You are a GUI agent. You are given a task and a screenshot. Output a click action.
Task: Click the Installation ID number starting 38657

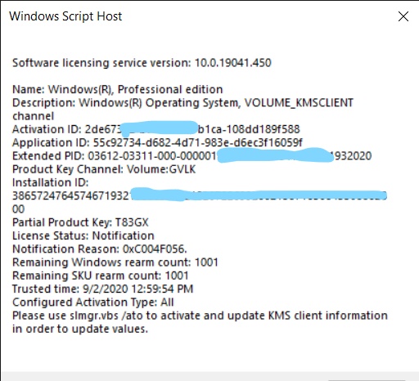pyautogui.click(x=200, y=195)
